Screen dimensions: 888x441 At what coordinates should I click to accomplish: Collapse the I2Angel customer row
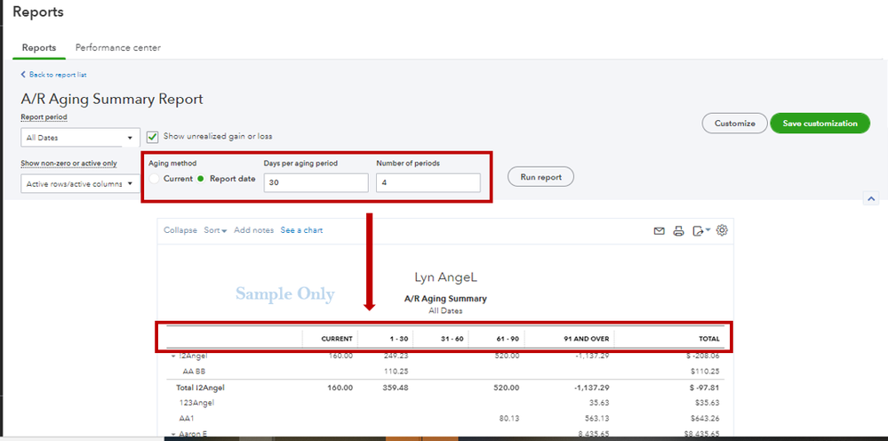click(x=172, y=356)
